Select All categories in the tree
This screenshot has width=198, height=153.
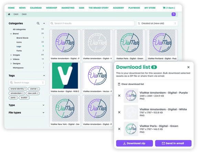(x=19, y=30)
